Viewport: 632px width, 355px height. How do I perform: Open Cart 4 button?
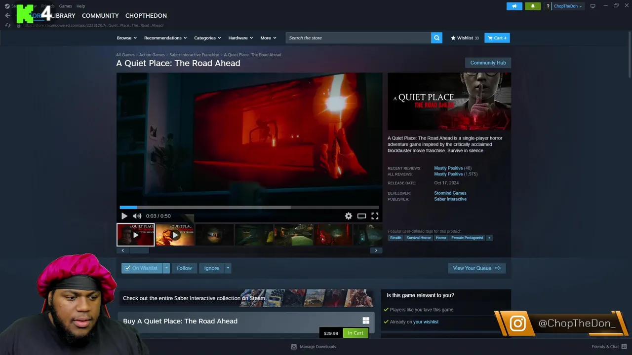[497, 38]
